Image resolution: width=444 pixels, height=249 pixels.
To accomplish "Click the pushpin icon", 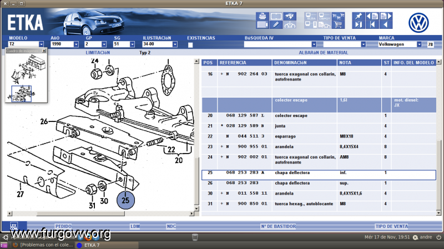I will [359, 16].
